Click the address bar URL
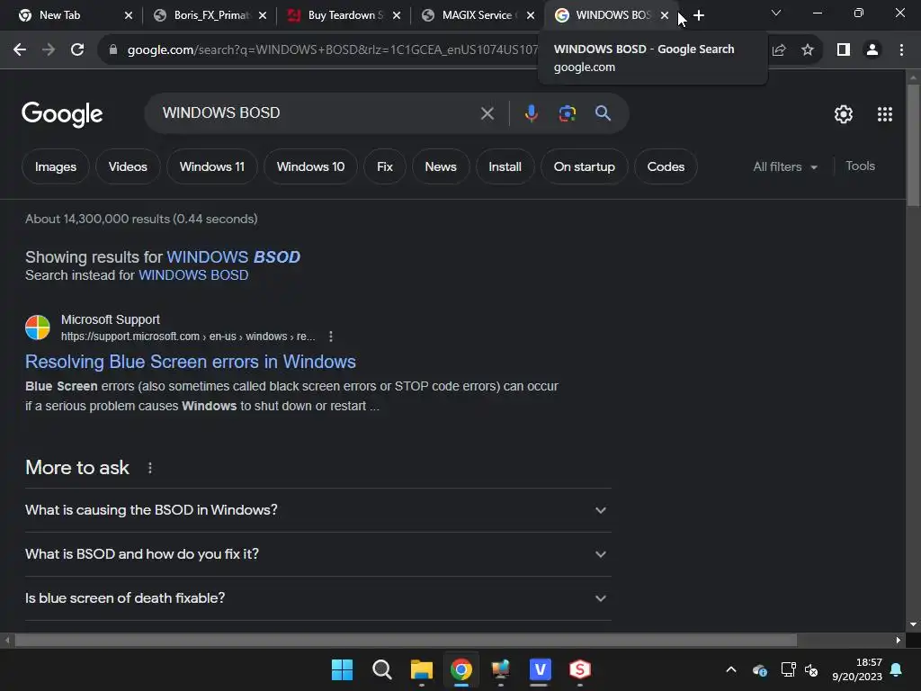This screenshot has height=691, width=921. coord(332,50)
